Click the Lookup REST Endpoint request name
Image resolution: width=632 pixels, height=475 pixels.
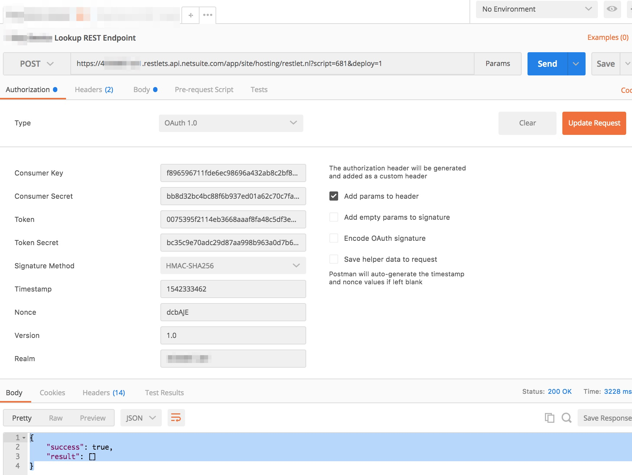click(x=95, y=38)
